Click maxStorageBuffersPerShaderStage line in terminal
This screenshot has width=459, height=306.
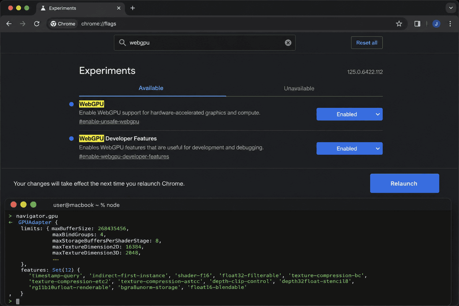click(107, 241)
